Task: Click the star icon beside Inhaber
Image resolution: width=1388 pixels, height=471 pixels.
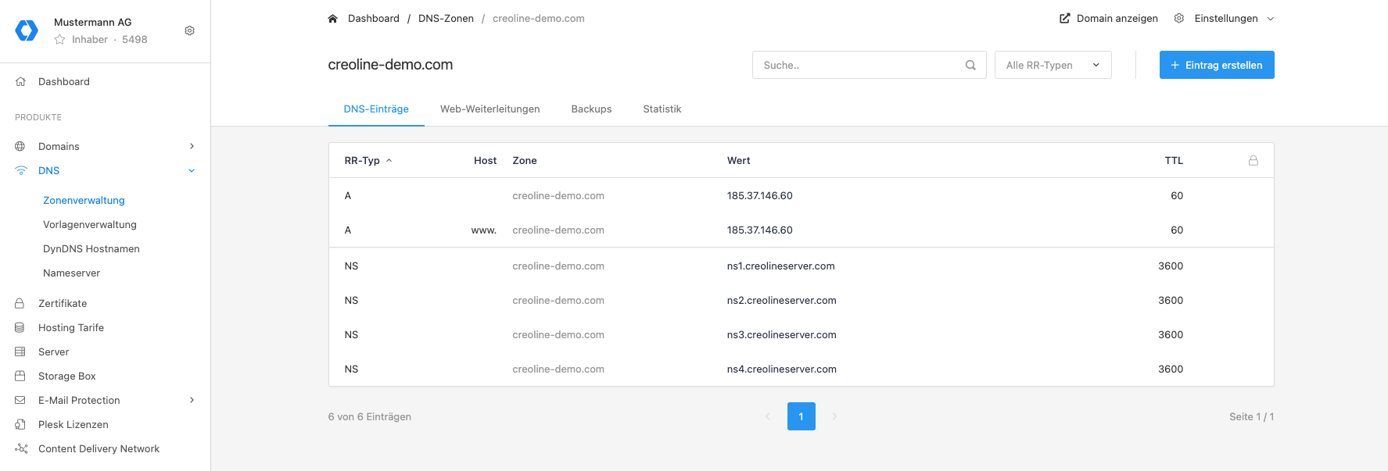Action: (x=59, y=39)
